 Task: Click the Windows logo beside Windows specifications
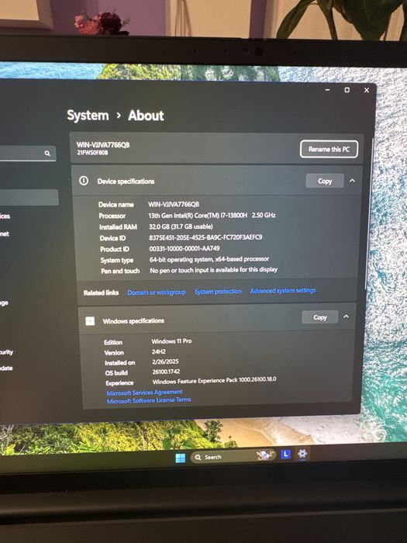[x=90, y=321]
